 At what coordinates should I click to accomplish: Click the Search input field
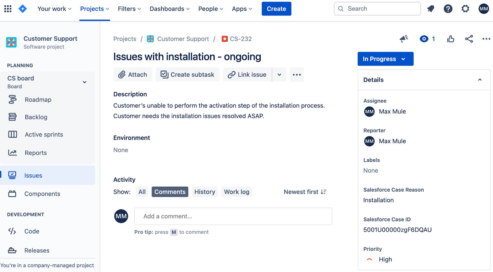click(377, 9)
